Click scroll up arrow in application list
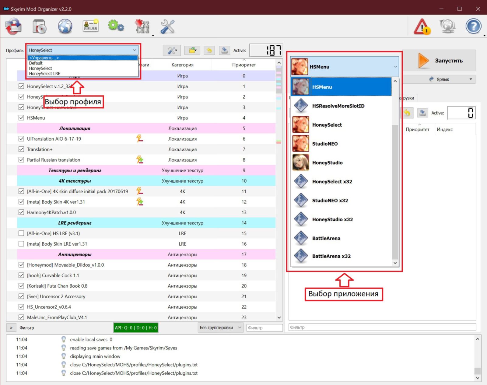 coord(395,81)
